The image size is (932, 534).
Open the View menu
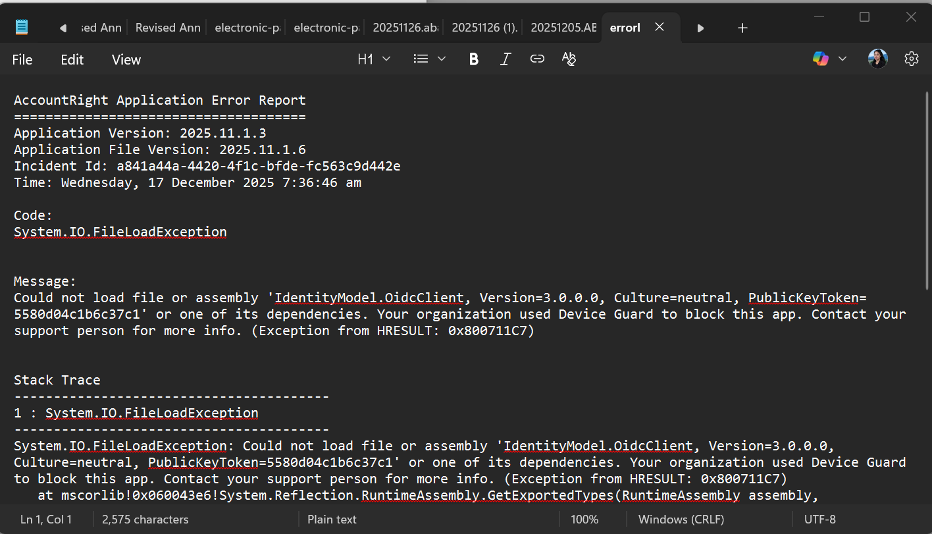tap(126, 60)
